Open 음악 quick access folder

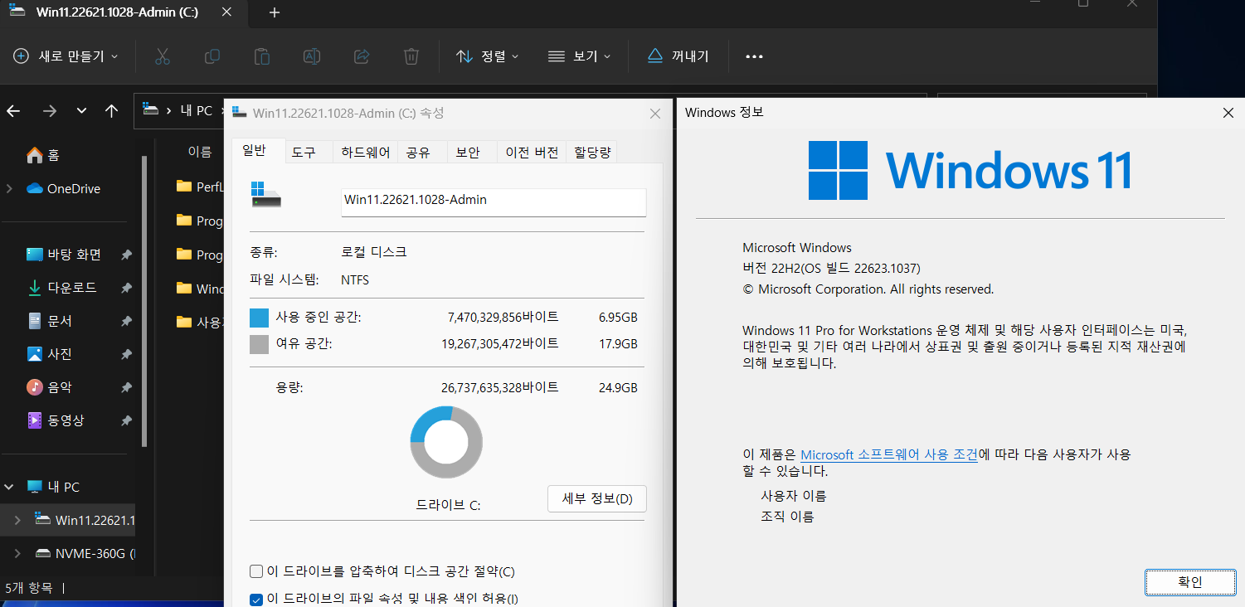click(50, 387)
